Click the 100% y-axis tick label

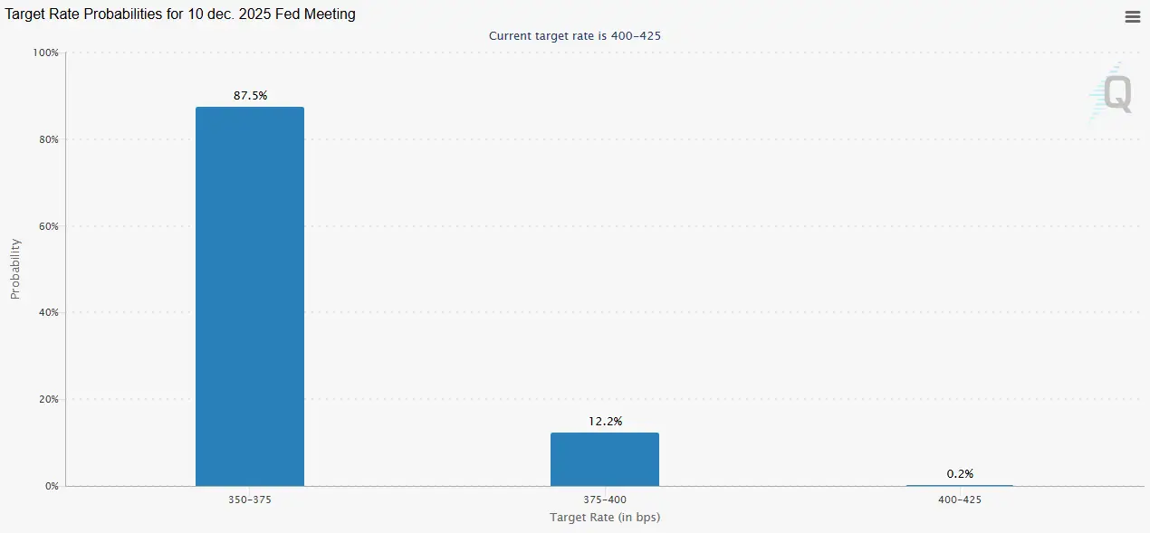coord(45,53)
